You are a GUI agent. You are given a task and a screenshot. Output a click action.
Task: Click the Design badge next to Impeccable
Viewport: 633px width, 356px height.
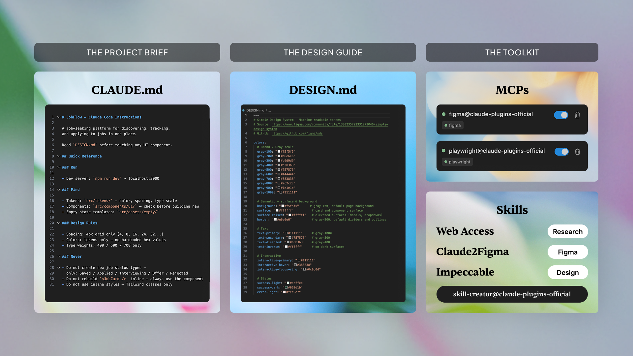click(x=568, y=273)
